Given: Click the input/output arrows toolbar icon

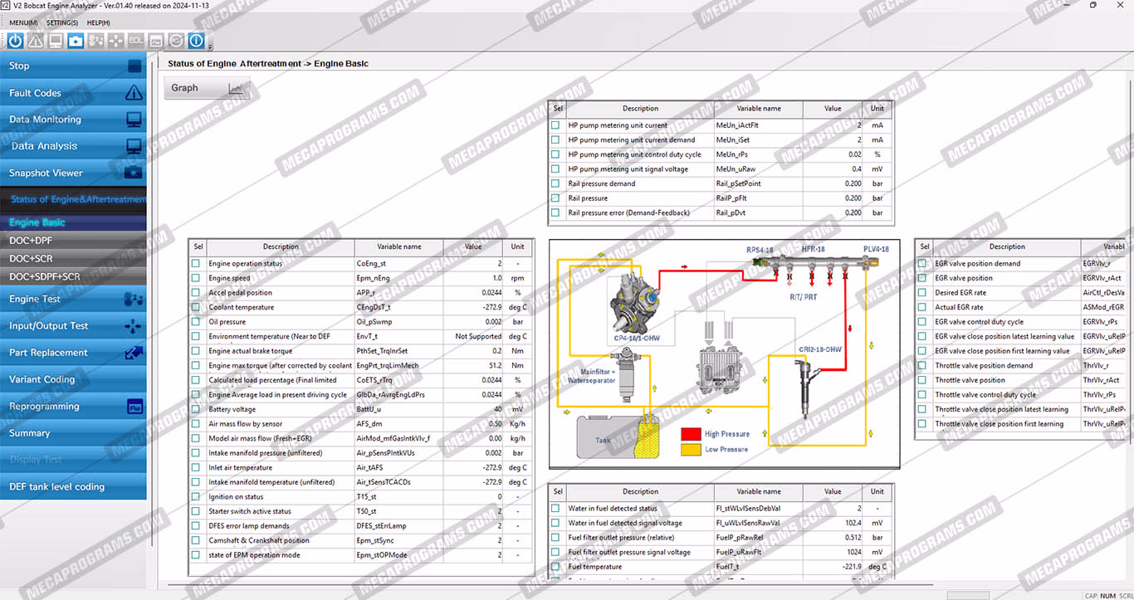Looking at the screenshot, I should (x=115, y=40).
